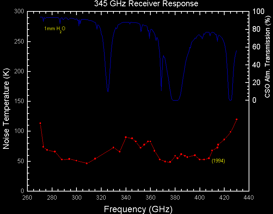This screenshot has width=273, height=214.
Task: Click the blue curve's flat minimum near 380 GHz
Action: [x=175, y=100]
